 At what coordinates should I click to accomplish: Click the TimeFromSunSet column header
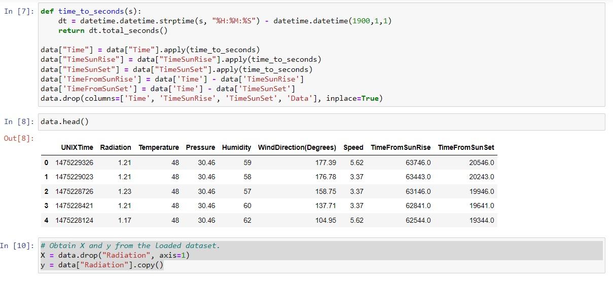pyautogui.click(x=466, y=147)
